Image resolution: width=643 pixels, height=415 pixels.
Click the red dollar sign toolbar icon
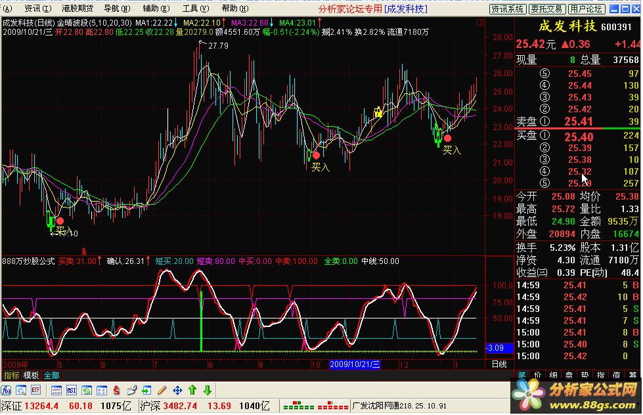pyautogui.click(x=117, y=391)
